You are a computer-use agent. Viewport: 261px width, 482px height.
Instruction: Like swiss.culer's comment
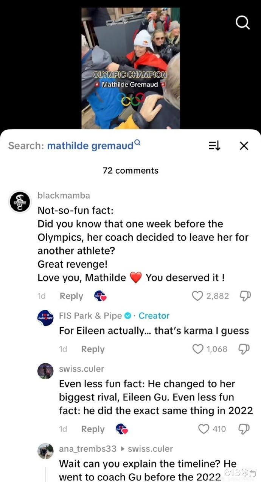click(x=204, y=429)
